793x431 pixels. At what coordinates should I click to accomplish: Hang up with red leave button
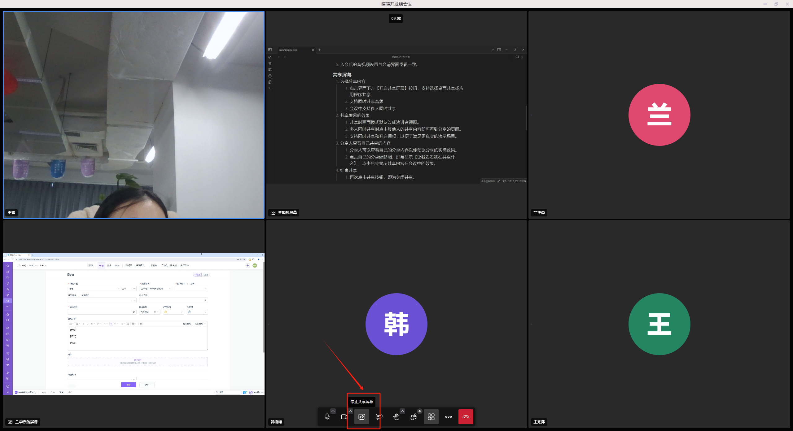coord(466,417)
